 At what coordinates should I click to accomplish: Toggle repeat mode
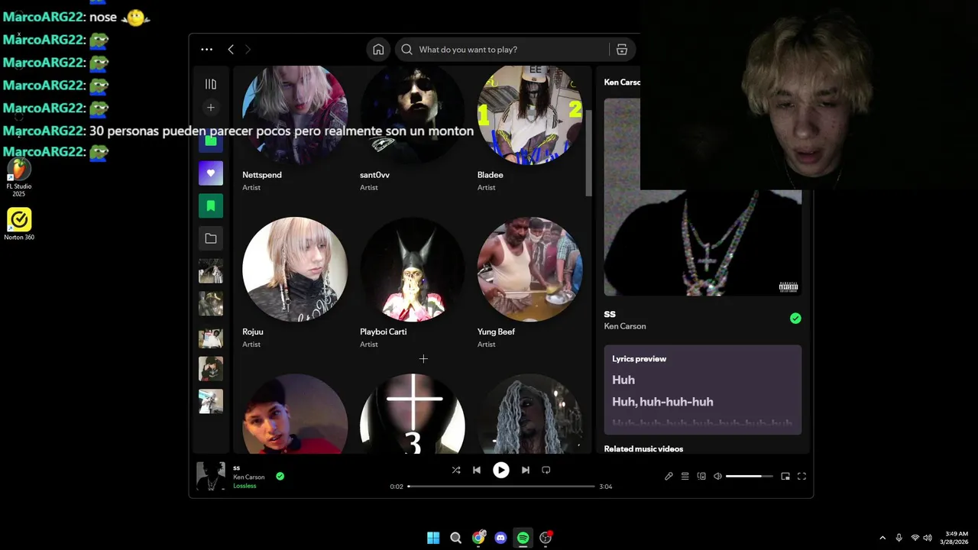pyautogui.click(x=546, y=470)
